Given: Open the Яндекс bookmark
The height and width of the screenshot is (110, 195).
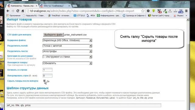Looking at the screenshot, I should tap(179, 16).
